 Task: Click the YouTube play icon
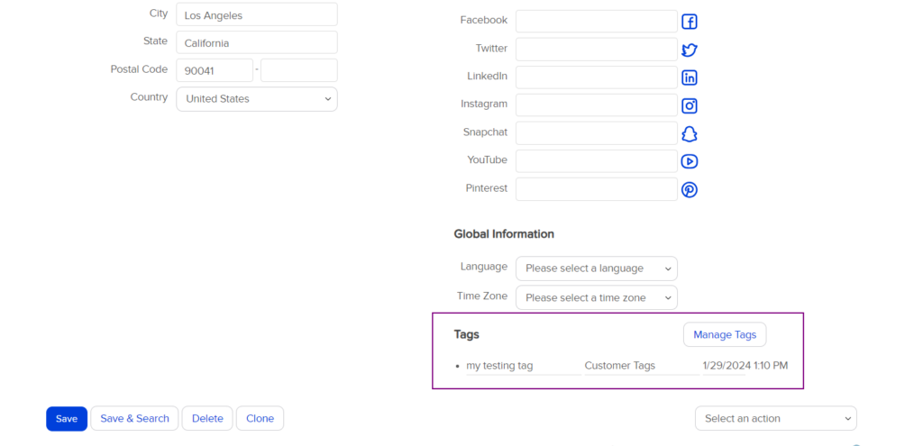point(690,161)
